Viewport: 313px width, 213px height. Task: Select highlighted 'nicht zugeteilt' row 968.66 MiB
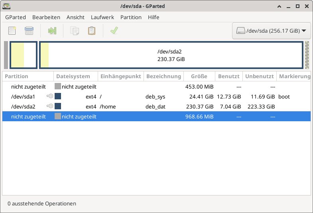tap(156, 116)
